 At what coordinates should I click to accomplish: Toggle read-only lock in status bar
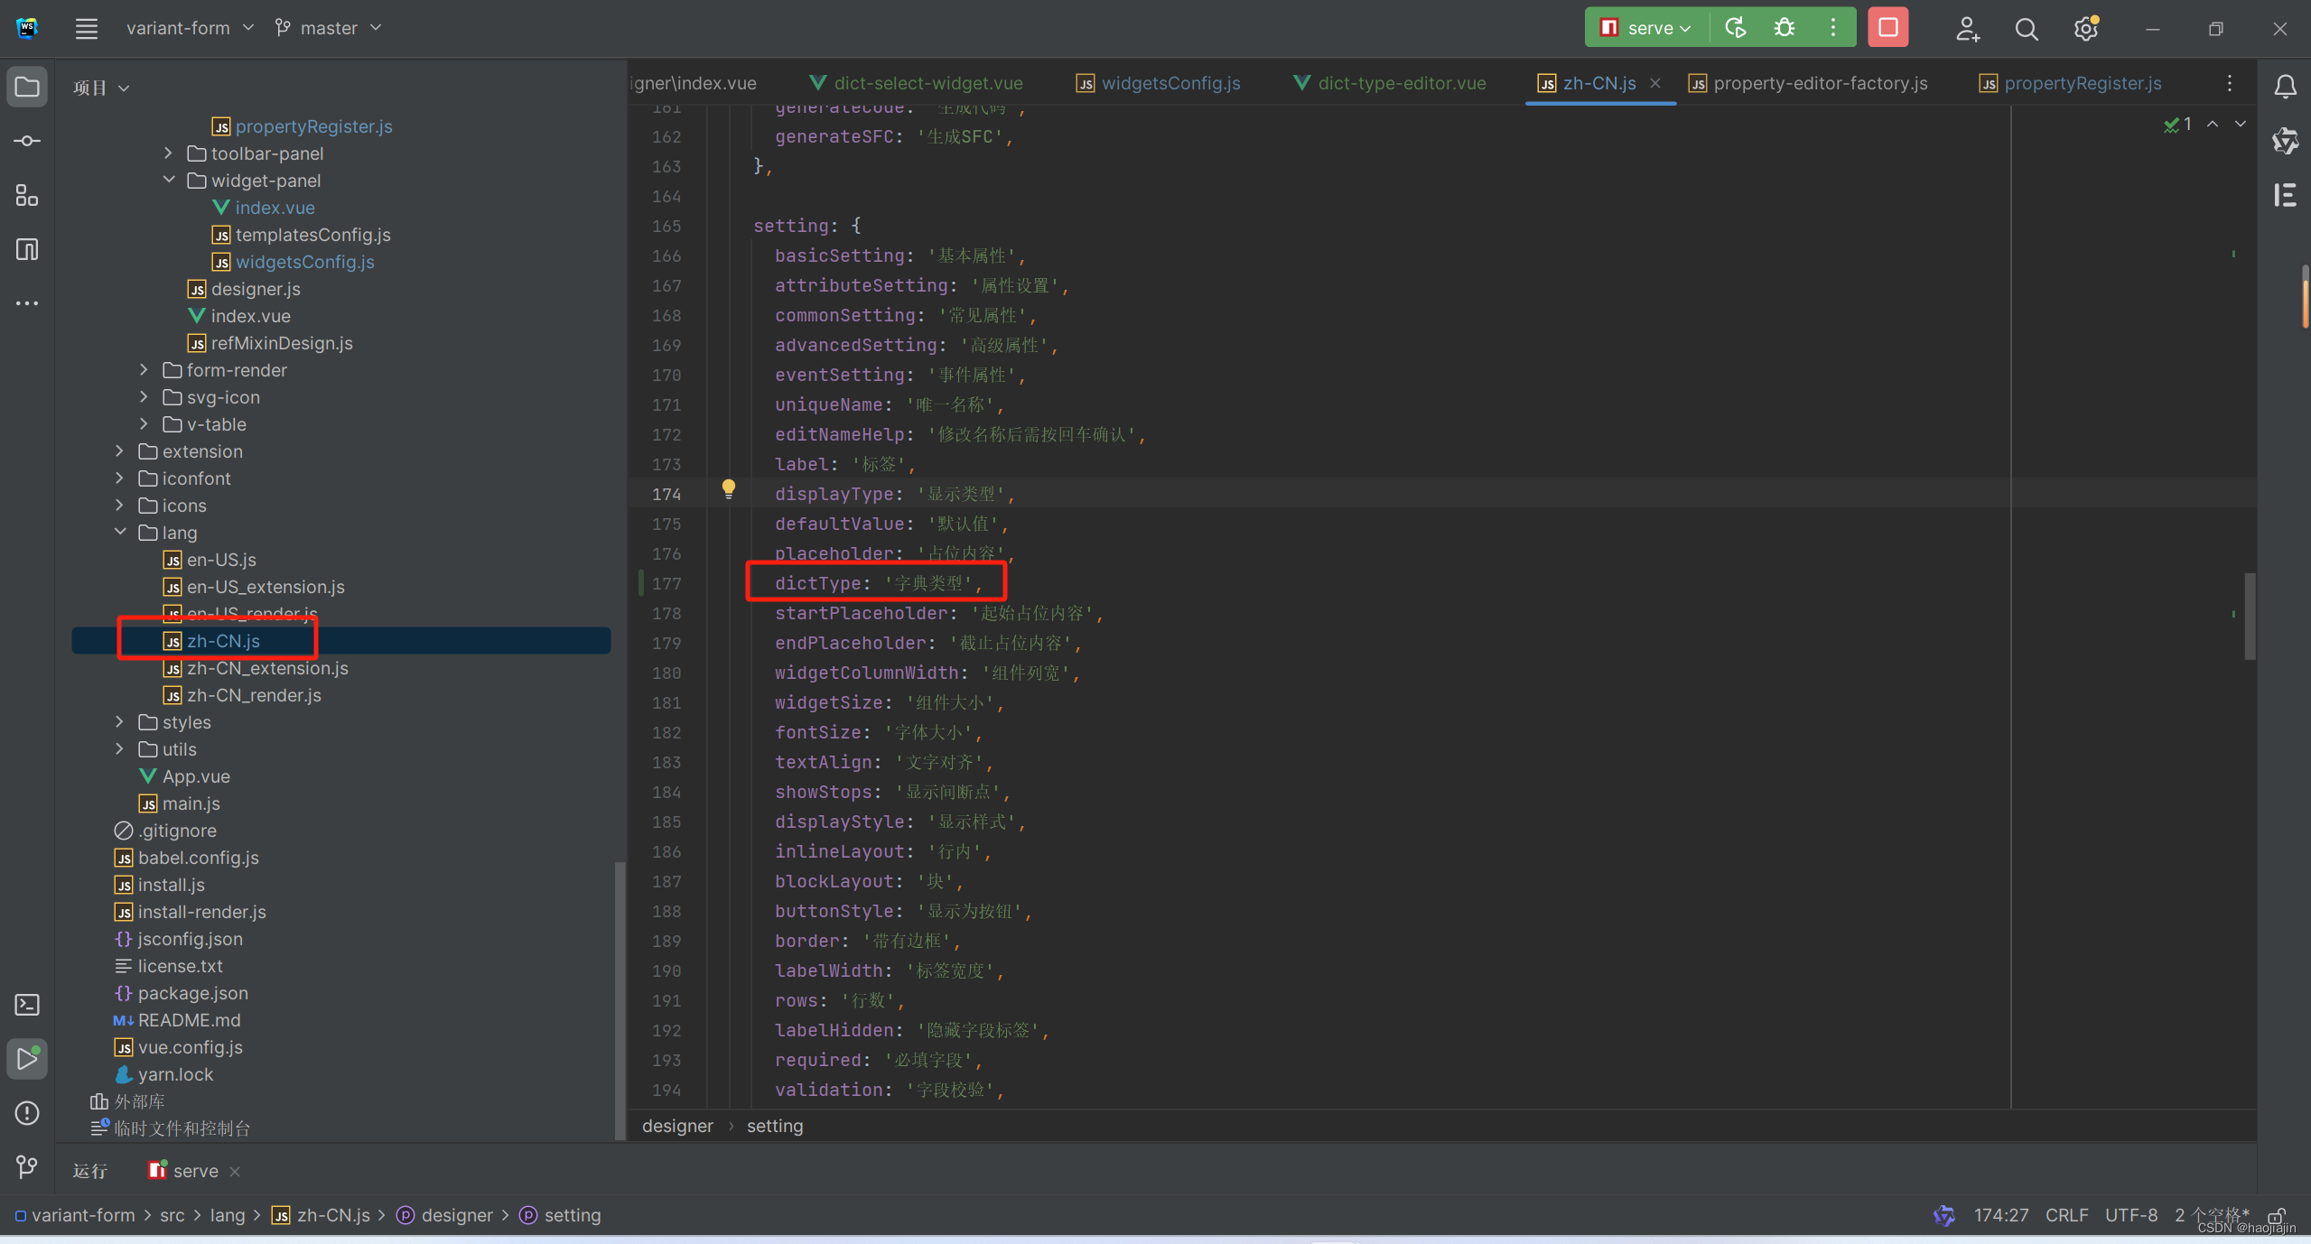pyautogui.click(x=2277, y=1215)
